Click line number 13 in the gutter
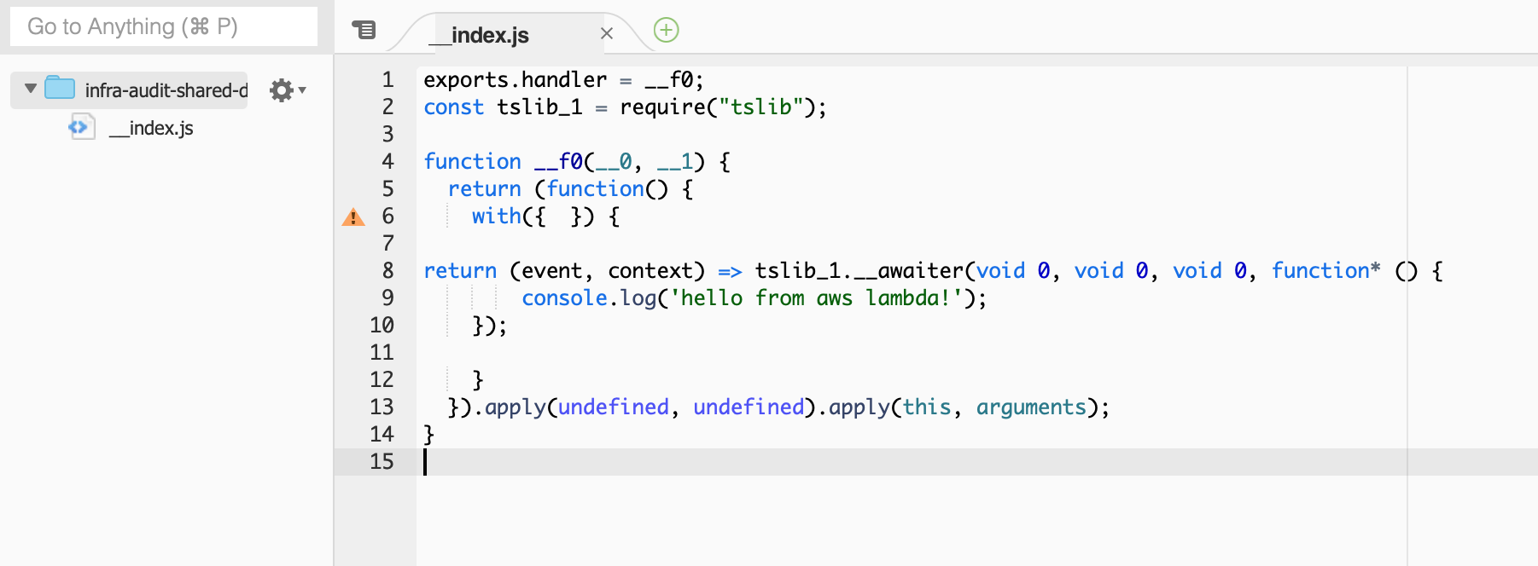 coord(382,407)
